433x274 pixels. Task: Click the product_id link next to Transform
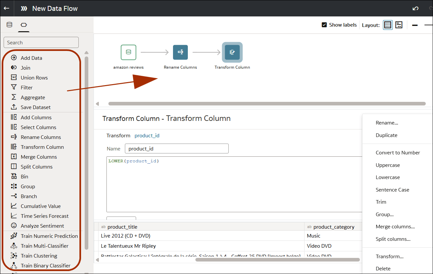pos(147,135)
